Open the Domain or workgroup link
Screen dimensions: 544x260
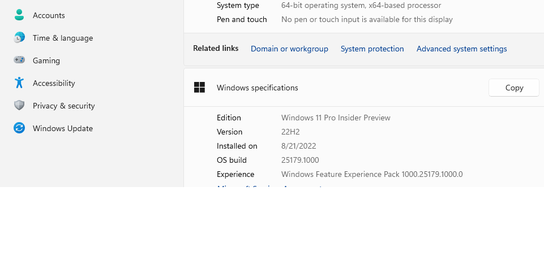pyautogui.click(x=289, y=49)
